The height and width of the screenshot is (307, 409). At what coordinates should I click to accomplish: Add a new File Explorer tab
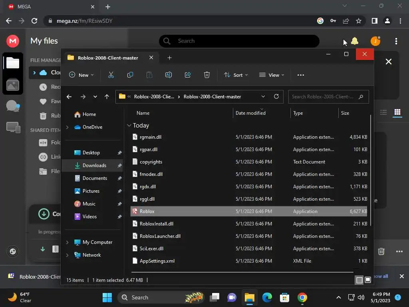coord(169,58)
